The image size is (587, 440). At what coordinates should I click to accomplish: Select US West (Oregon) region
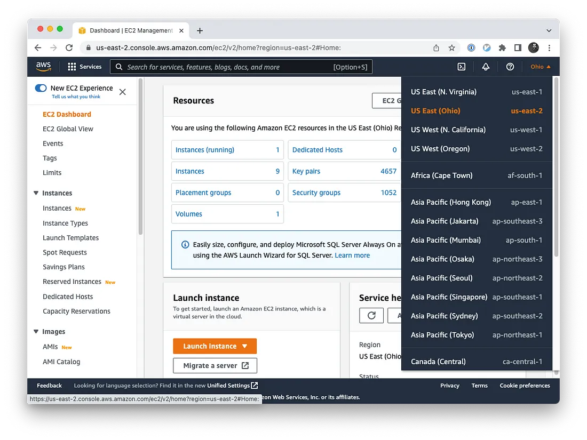(477, 149)
